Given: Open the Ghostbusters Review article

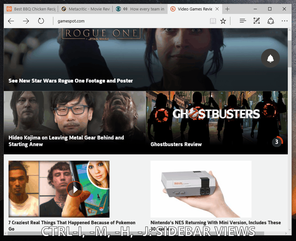Looking at the screenshot, I should (x=176, y=144).
